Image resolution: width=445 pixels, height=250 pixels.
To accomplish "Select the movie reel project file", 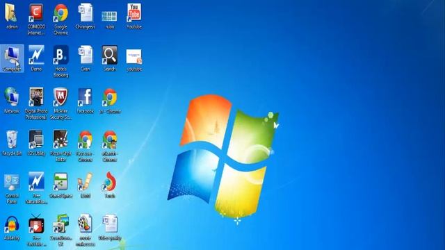I will [x=86, y=224].
